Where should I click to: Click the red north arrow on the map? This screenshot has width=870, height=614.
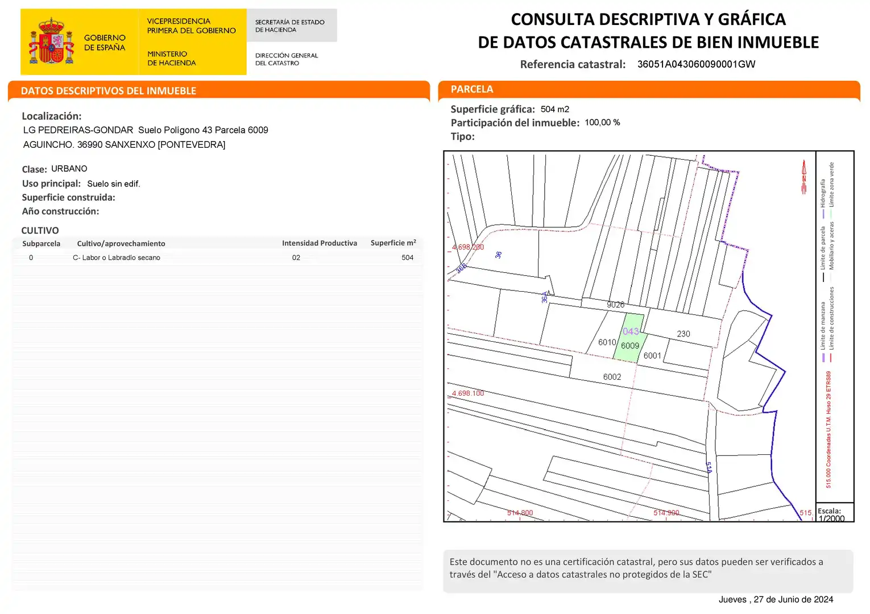coord(804,176)
